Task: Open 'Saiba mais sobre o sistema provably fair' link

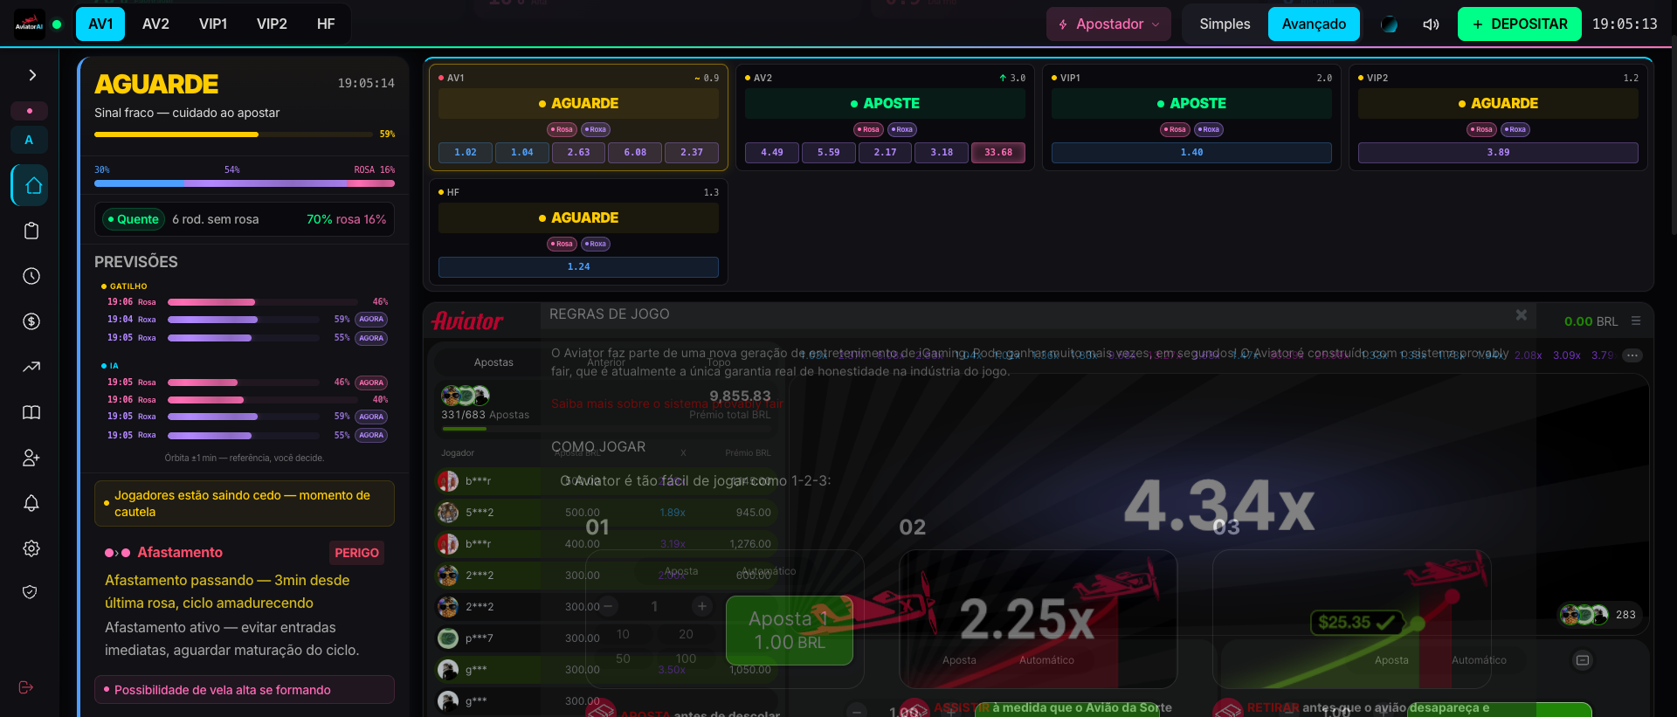Action: pos(667,404)
